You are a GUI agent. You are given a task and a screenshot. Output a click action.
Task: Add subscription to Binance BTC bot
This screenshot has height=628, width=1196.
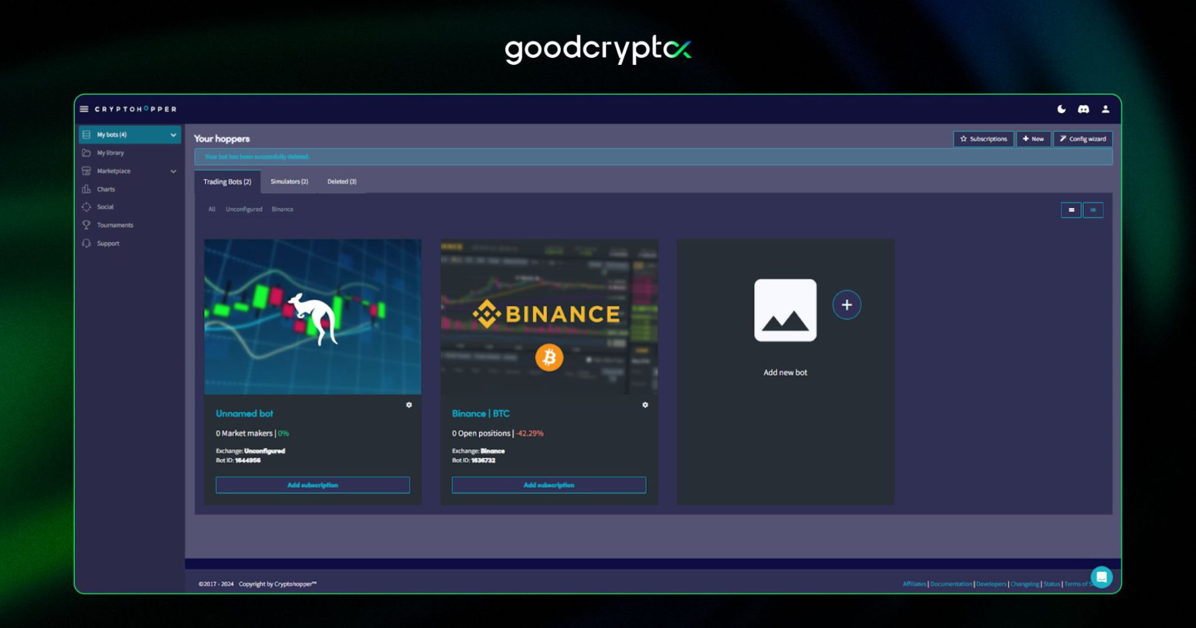click(549, 485)
